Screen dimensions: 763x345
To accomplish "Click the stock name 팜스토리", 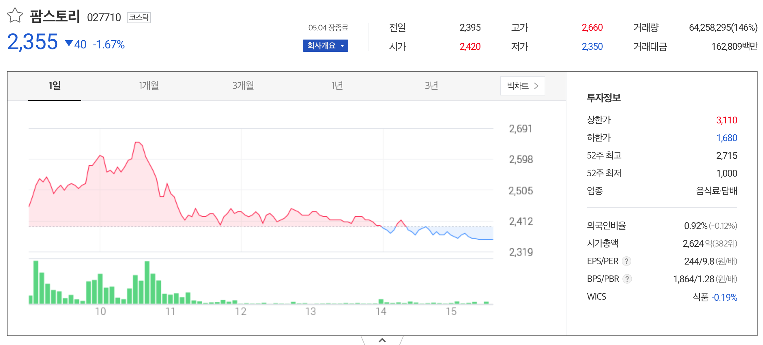I will click(55, 16).
